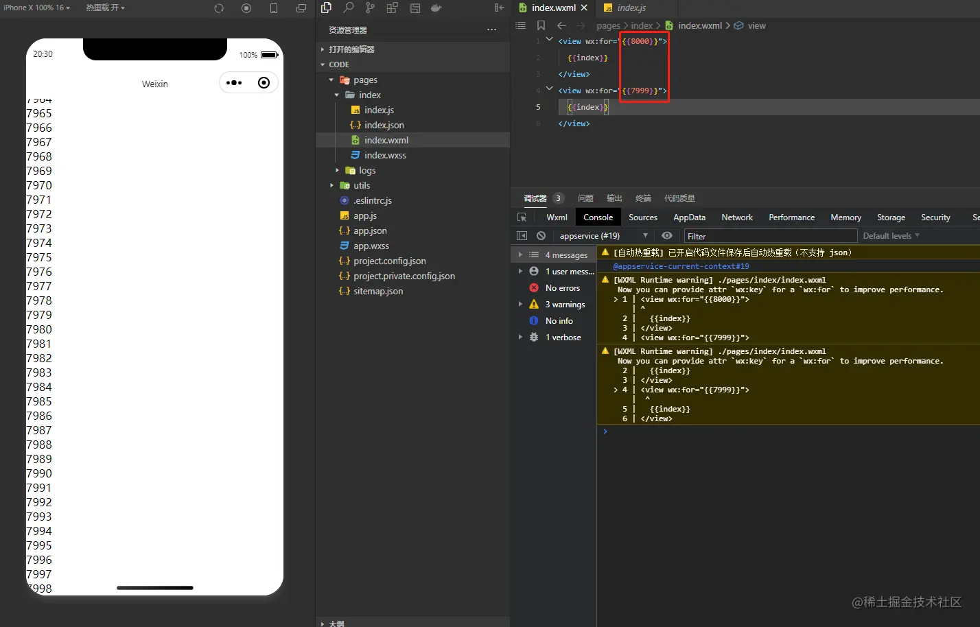Image resolution: width=980 pixels, height=627 pixels.
Task: Switch to the 输出 panel tab
Action: (x=614, y=198)
